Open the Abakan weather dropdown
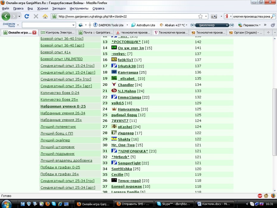Screen dimensions: 277x208 (186, 25)
